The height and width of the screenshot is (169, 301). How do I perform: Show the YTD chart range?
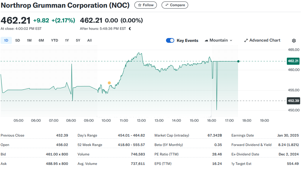[55, 40]
